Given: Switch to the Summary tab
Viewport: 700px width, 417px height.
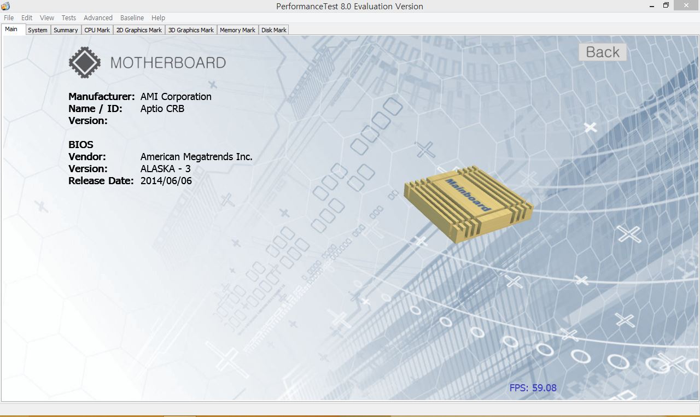Looking at the screenshot, I should tap(66, 30).
